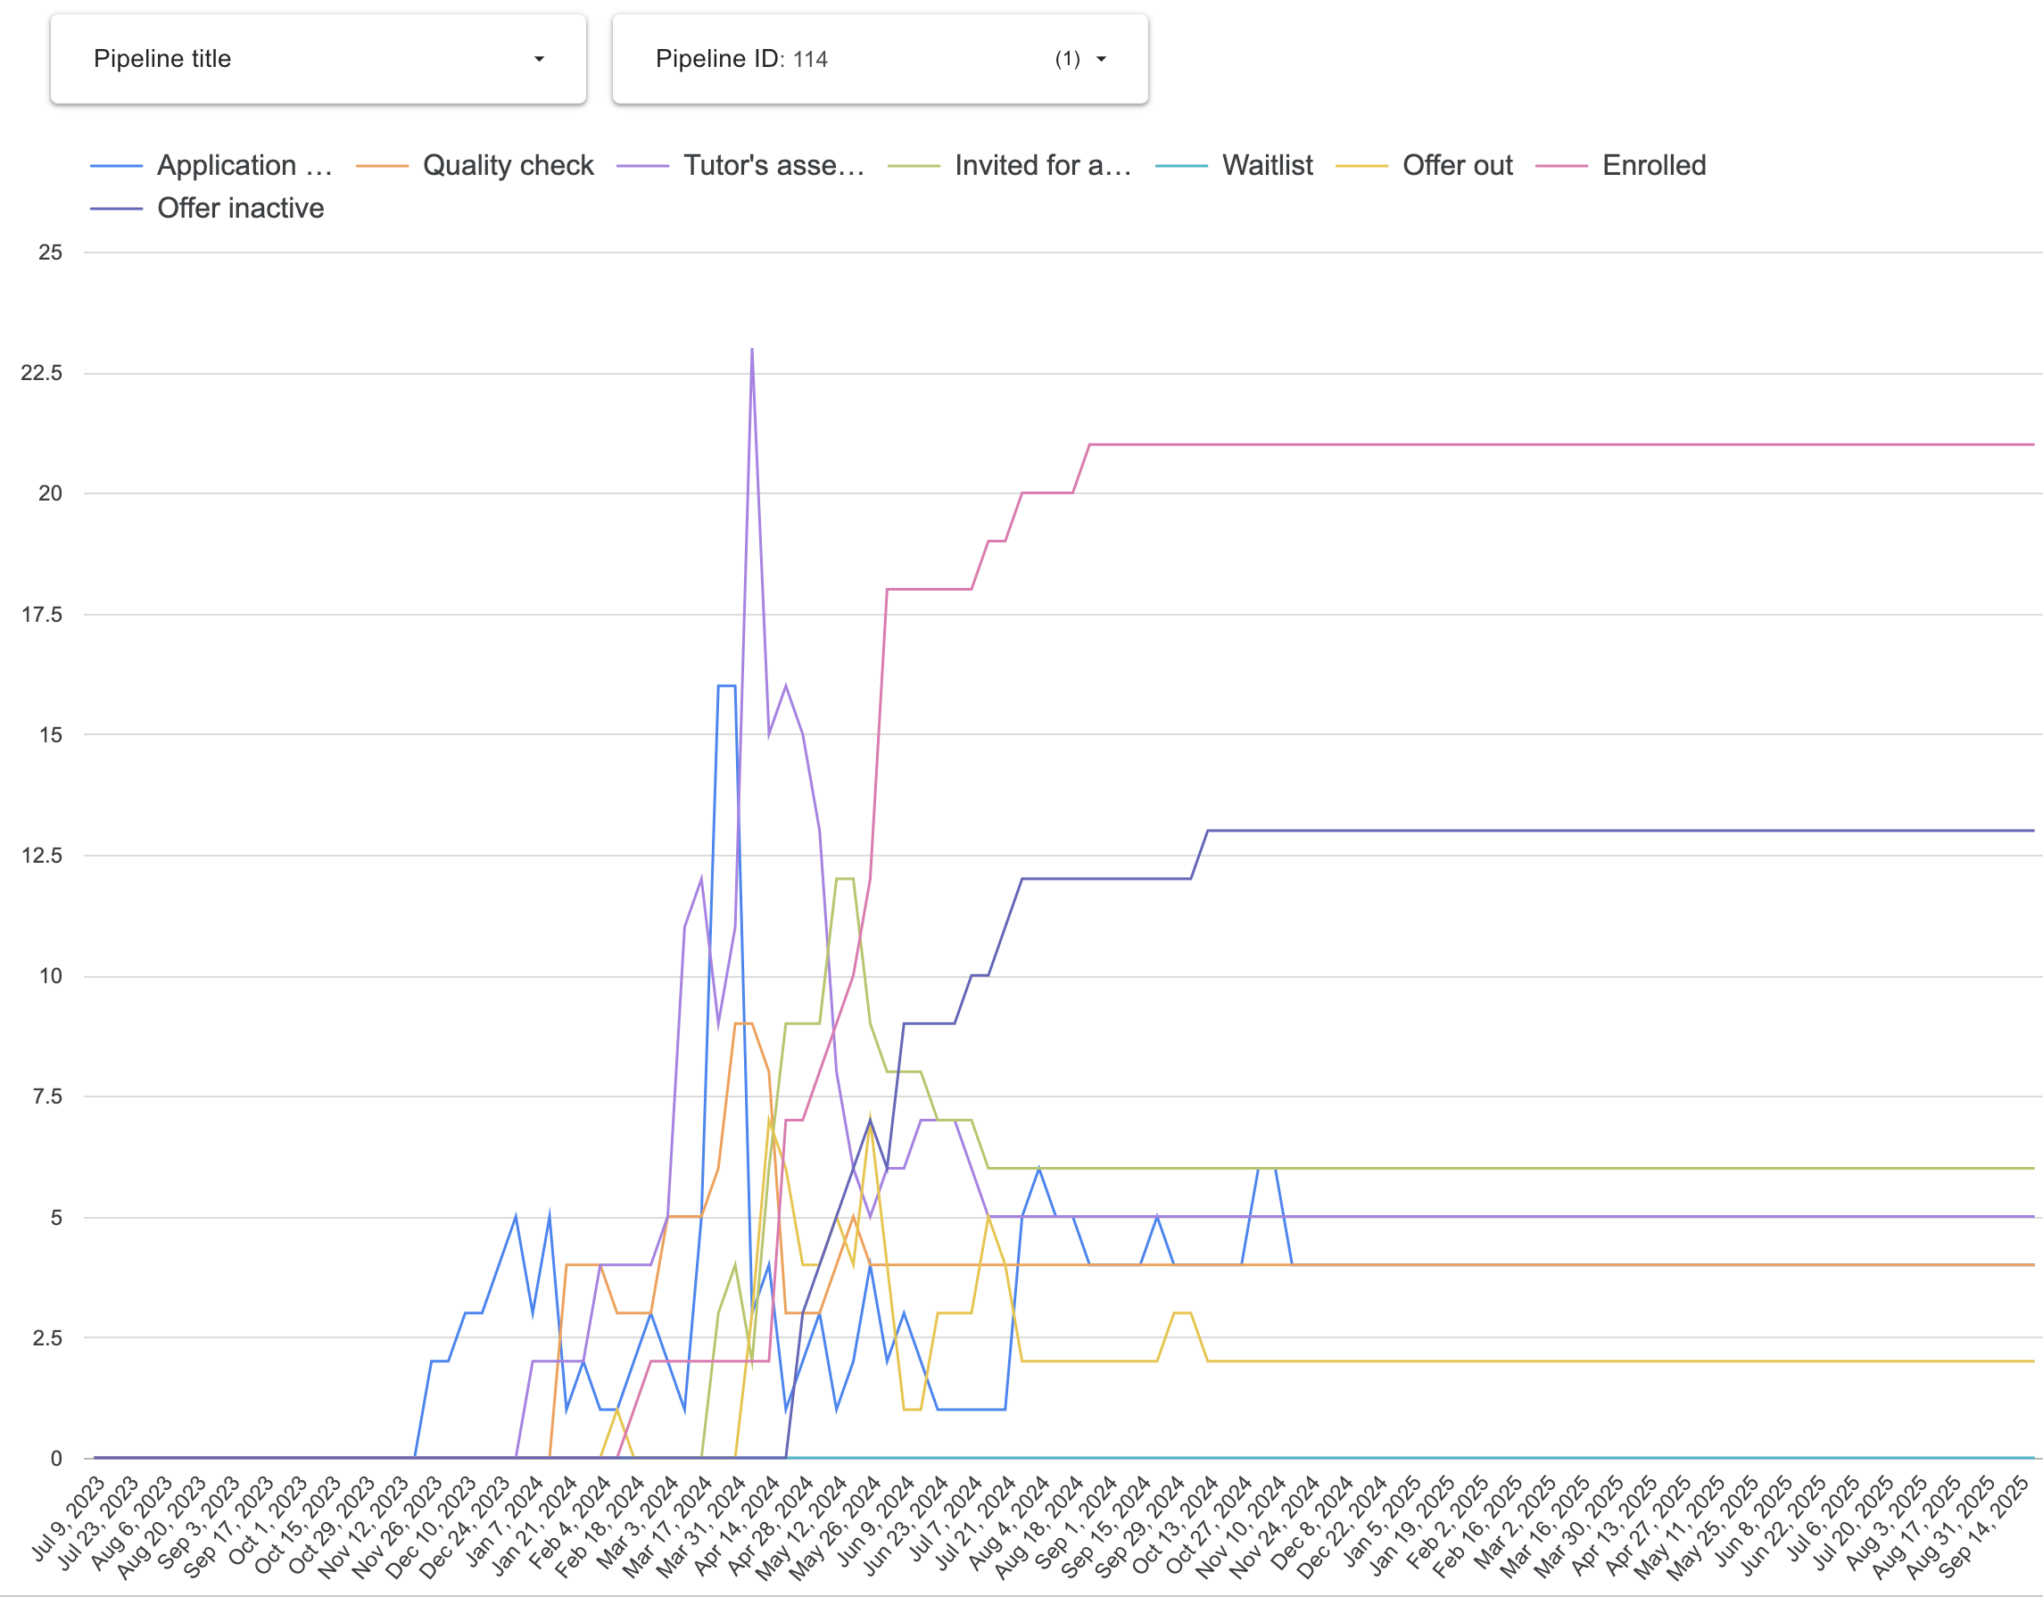Viewport: 2043px width, 1597px height.
Task: Click the Tutor's assessment peak at 23
Action: (x=752, y=351)
